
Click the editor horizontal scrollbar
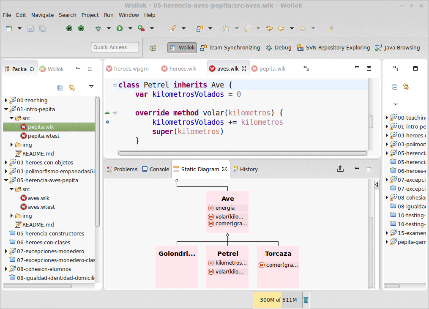point(242,153)
